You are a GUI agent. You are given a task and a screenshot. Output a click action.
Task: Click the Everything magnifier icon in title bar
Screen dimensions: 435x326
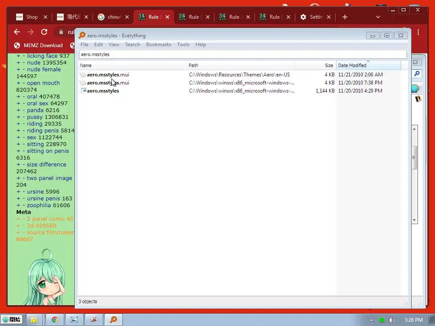click(x=82, y=35)
